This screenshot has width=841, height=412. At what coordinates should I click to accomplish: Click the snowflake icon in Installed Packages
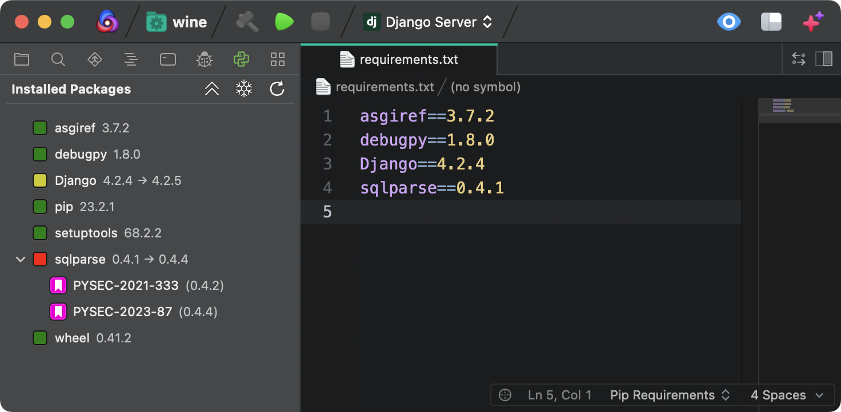tap(244, 88)
